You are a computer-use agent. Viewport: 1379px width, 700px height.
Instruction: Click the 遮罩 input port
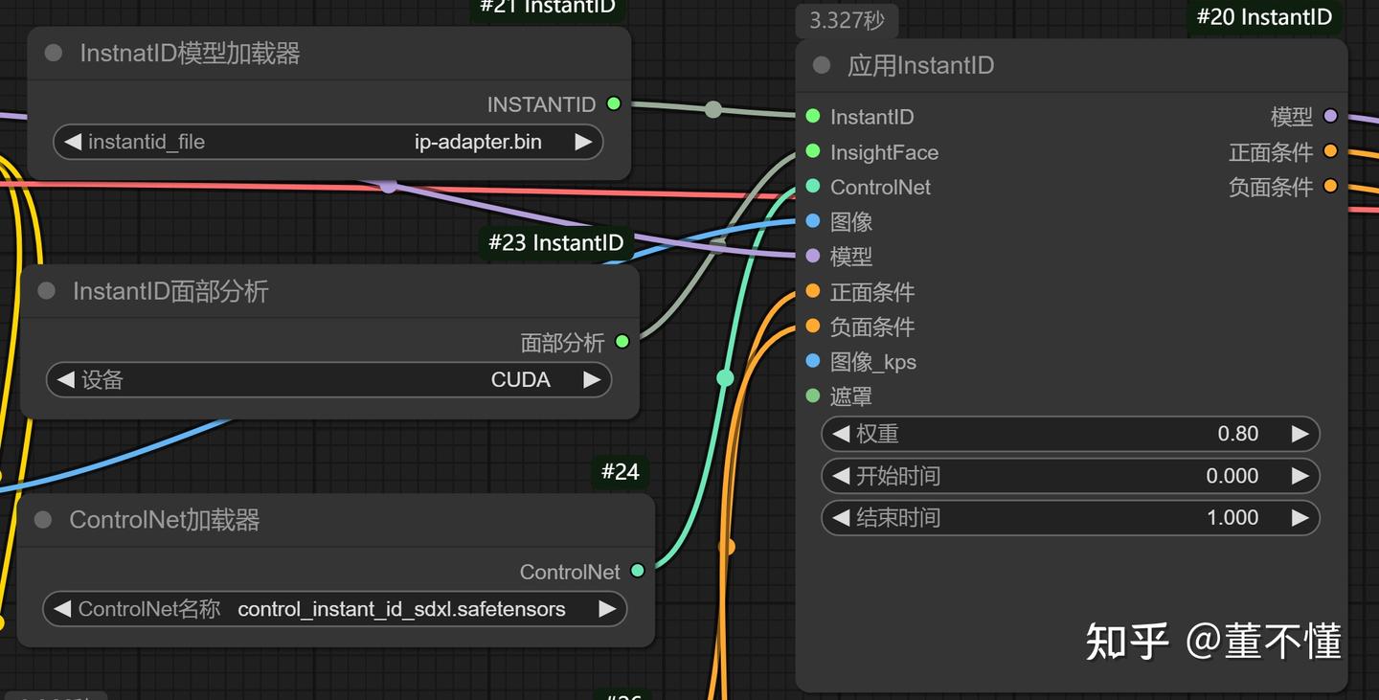tap(814, 395)
